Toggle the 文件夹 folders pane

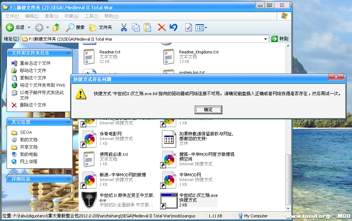(x=98, y=27)
